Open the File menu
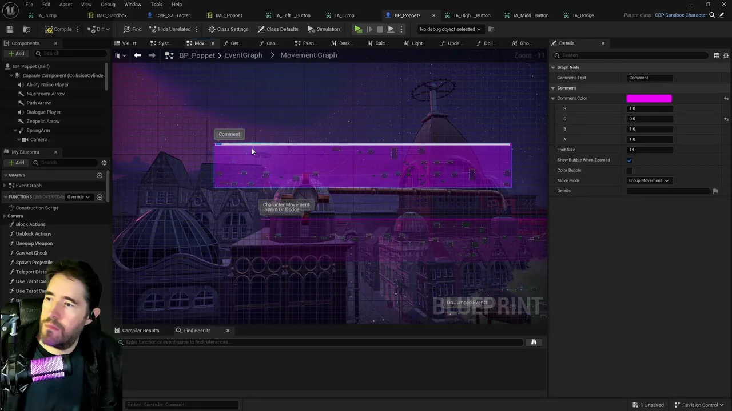 [x=29, y=5]
